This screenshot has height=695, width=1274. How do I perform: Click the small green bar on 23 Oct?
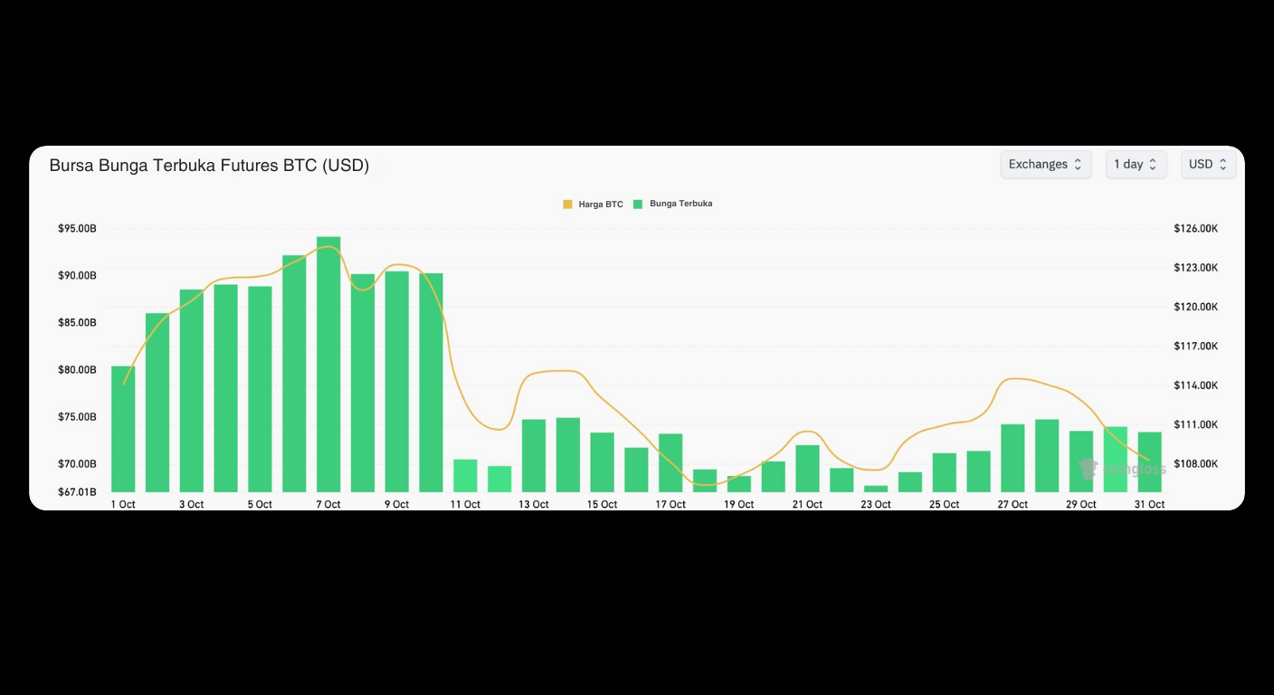point(875,490)
